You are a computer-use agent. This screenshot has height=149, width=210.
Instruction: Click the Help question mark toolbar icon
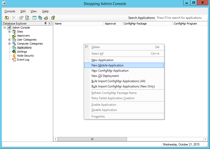click(53, 18)
